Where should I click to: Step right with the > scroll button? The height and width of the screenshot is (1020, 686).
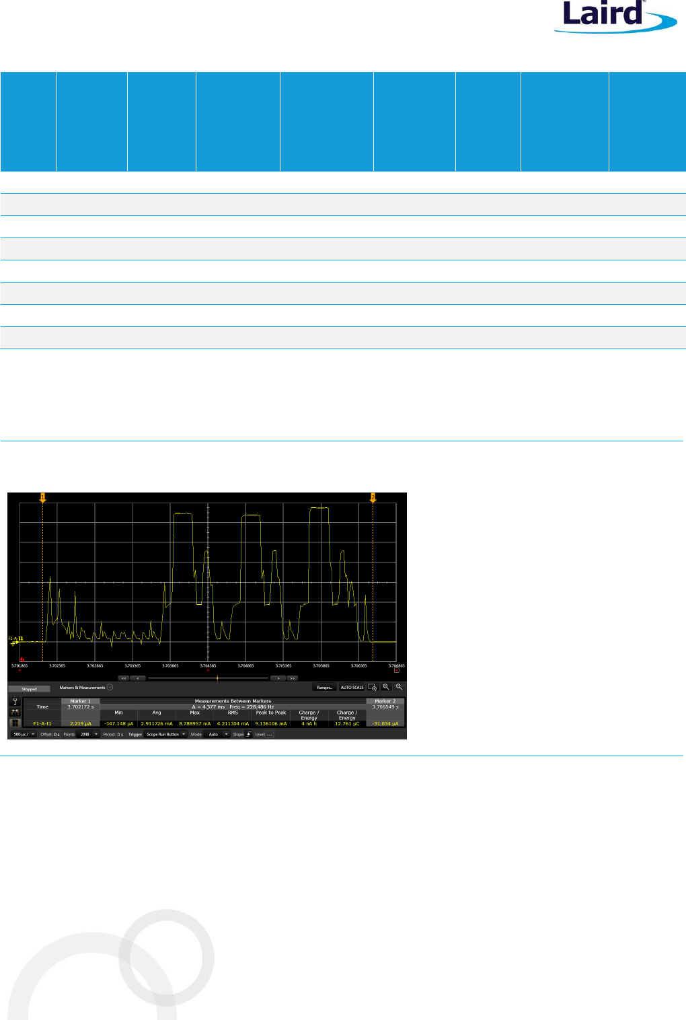pyautogui.click(x=278, y=678)
